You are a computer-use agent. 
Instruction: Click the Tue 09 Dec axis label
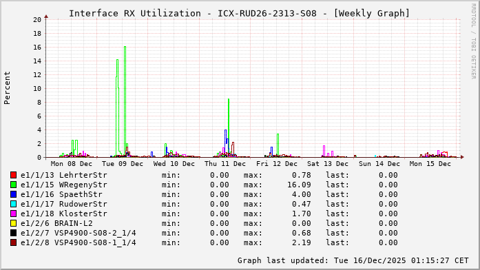[x=123, y=164]
